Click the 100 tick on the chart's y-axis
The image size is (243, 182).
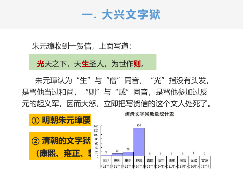point(96,135)
